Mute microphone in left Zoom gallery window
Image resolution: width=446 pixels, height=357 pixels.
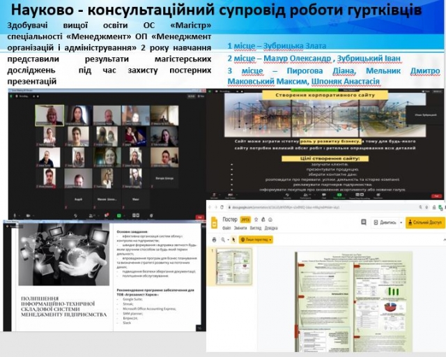click(15, 215)
